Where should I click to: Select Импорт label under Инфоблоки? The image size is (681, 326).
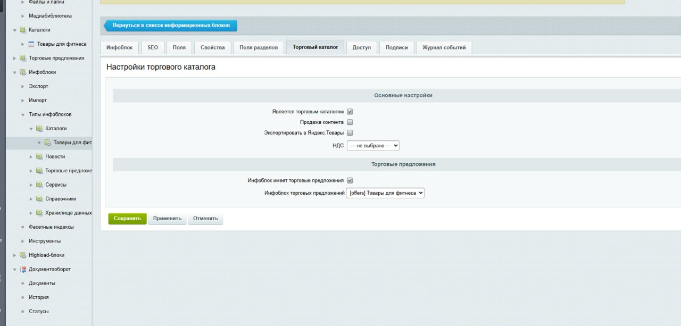pyautogui.click(x=38, y=101)
